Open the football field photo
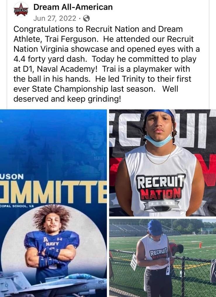Image resolution: width=216 pixels, height=297 pixels. coord(163,258)
